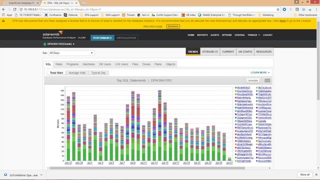320x180 pixels.
Task: Bookmark this page with the star icon
Action: (278, 9)
